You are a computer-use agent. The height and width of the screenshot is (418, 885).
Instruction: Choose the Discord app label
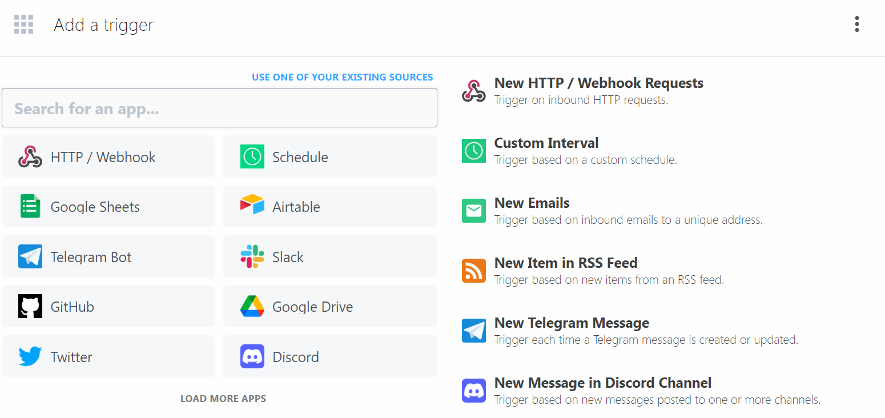(296, 357)
